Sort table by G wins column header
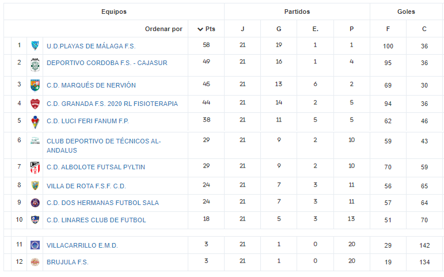444x277 pixels. pos(279,29)
